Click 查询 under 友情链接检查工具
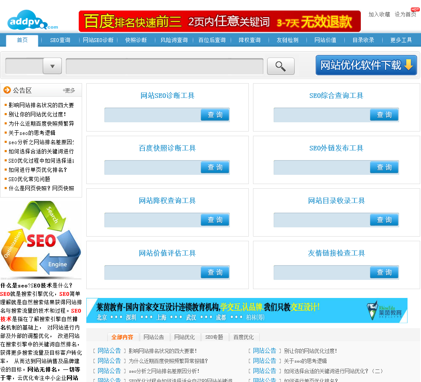 [384, 272]
